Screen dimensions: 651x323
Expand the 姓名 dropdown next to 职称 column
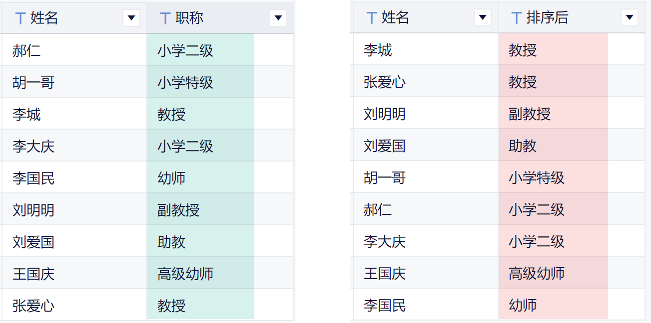click(131, 18)
